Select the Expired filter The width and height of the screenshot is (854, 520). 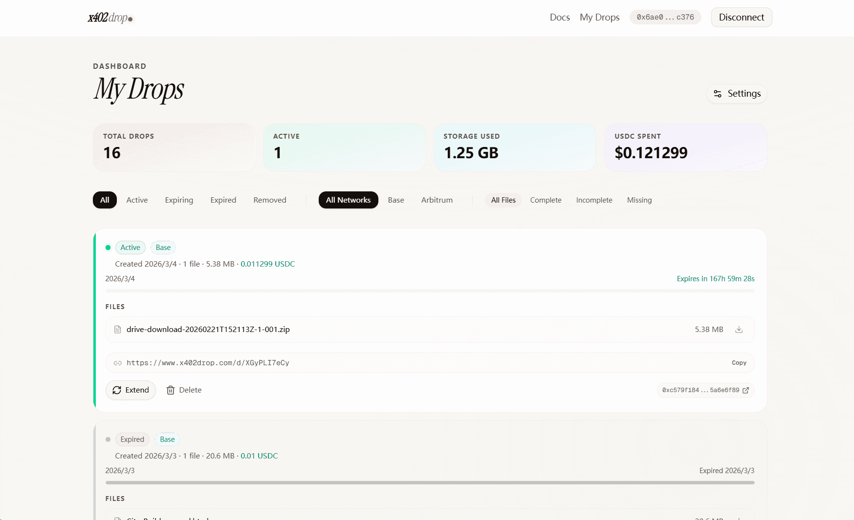[223, 200]
